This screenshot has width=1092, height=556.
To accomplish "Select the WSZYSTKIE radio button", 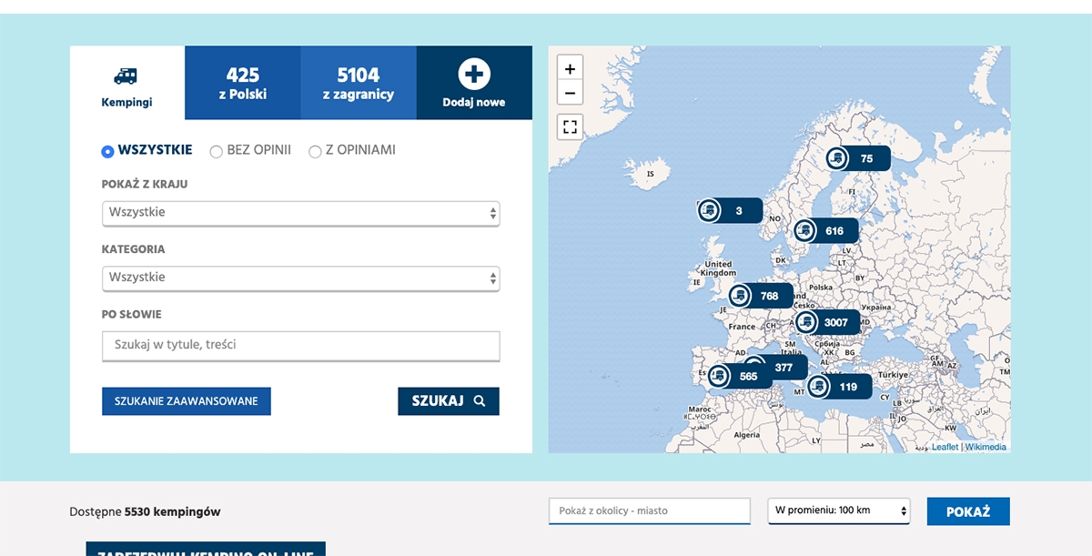I will point(107,151).
